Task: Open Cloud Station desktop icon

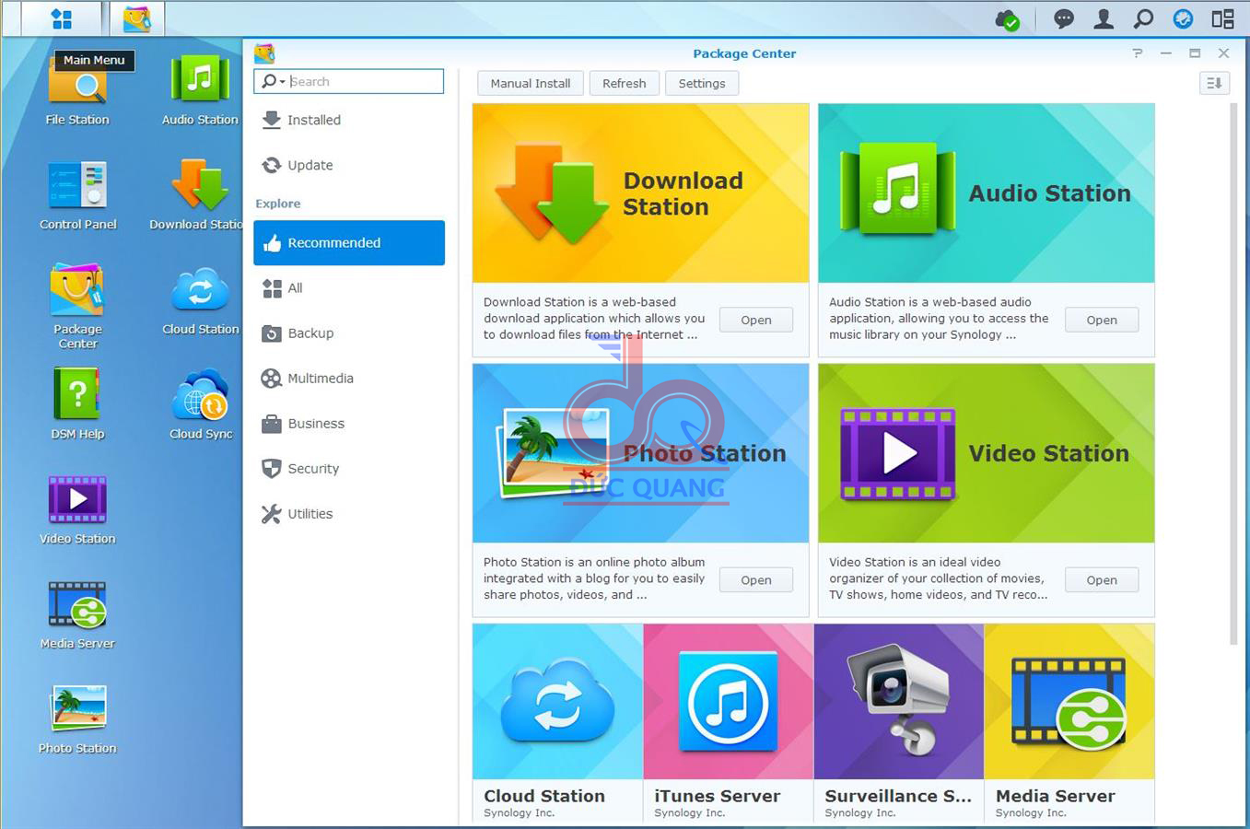Action: click(x=200, y=300)
